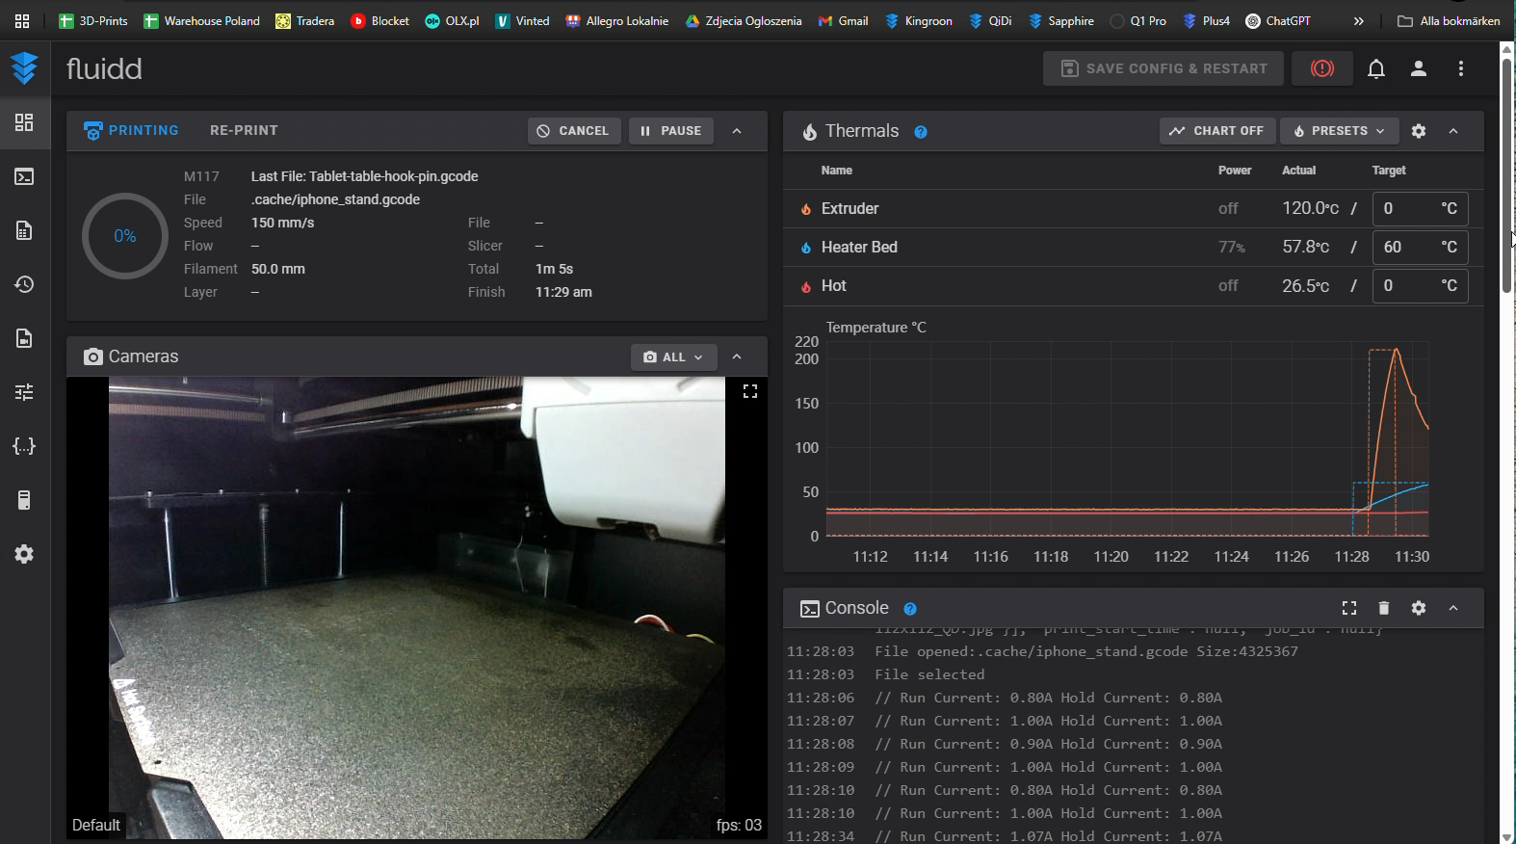1516x844 pixels.
Task: Open print History in the sidebar
Action: [x=24, y=284]
